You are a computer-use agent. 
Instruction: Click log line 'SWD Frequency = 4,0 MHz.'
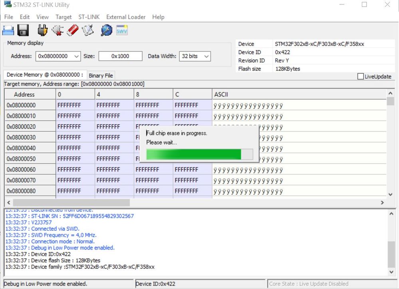(x=51, y=235)
